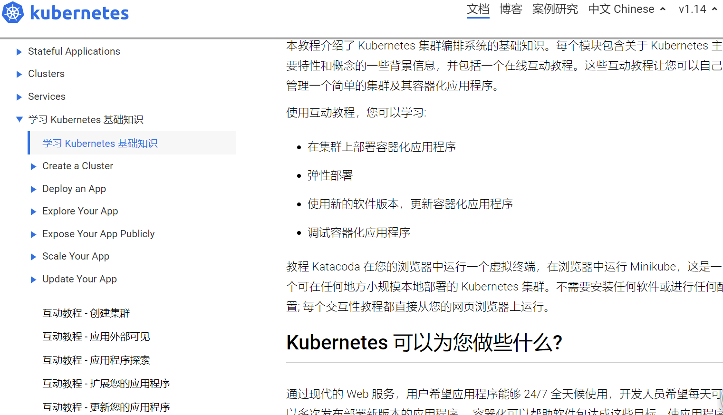
Task: Click bullet text 弹性部署
Action: (330, 175)
